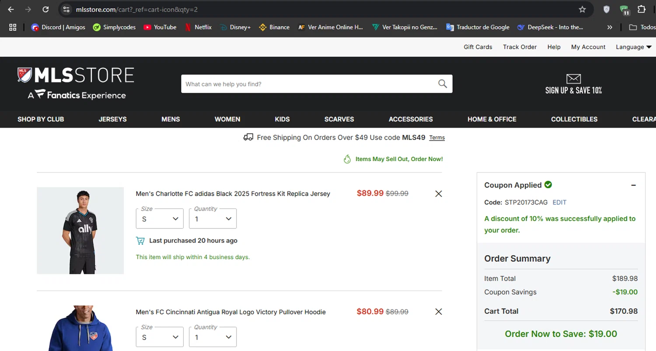Screen dimensions: 656x351
Task: Open the Track Order link
Action: (520, 47)
